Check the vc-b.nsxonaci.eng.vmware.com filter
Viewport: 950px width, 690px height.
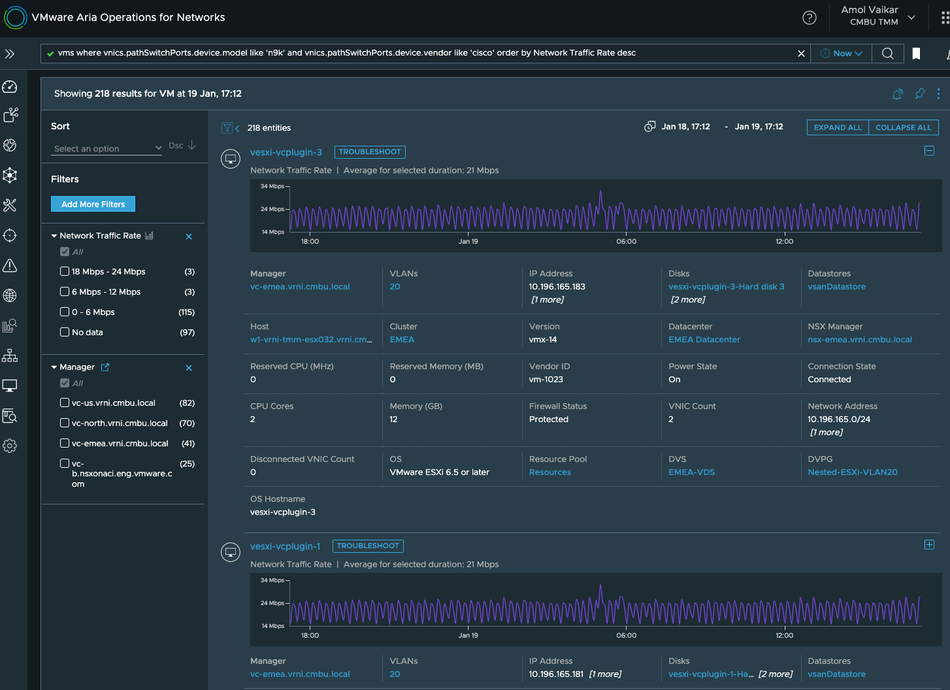pos(65,463)
